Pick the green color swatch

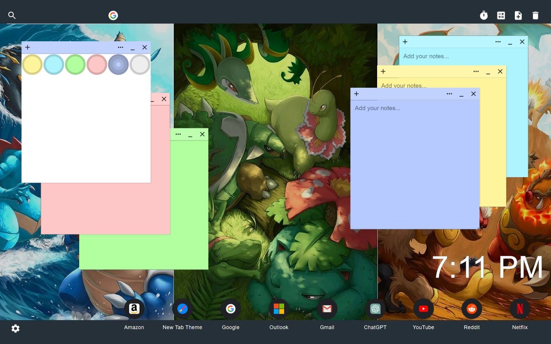pos(75,64)
